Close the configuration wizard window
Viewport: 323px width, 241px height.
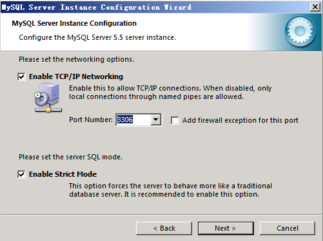315,7
